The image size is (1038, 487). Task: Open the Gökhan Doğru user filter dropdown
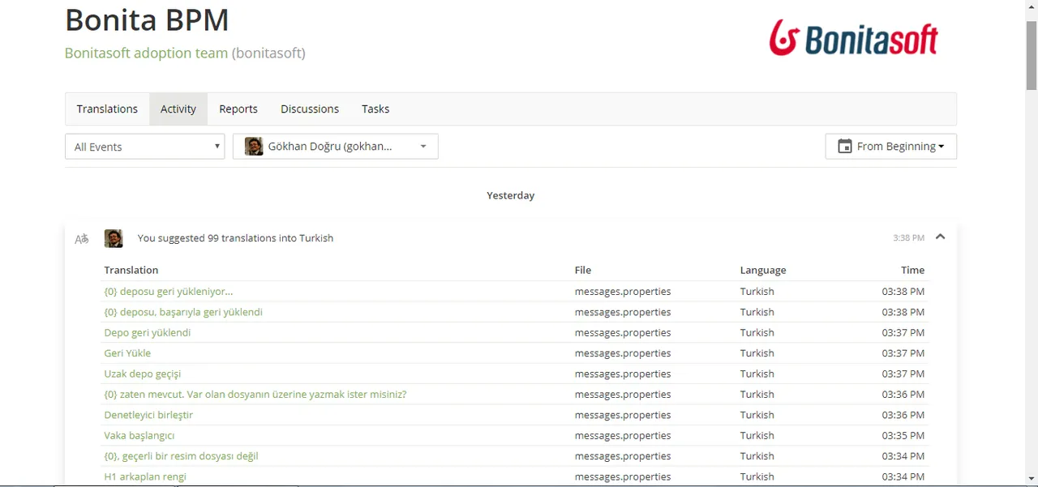point(336,147)
